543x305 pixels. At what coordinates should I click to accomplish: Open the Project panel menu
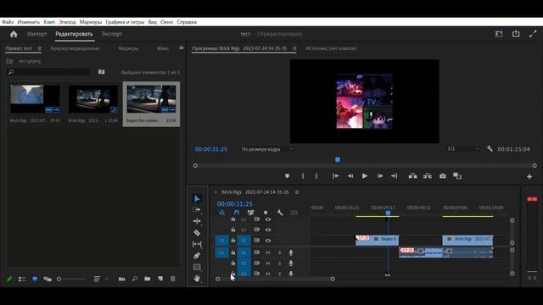(40, 48)
